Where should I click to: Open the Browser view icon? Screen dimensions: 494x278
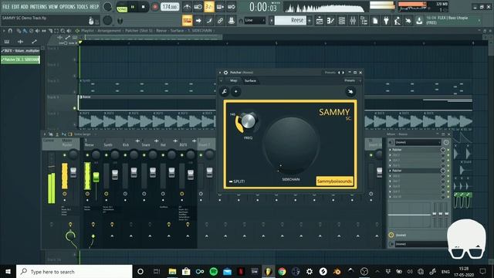point(364,21)
